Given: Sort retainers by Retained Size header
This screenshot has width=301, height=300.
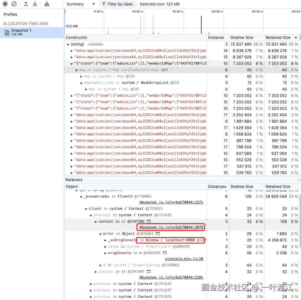Looking at the screenshot, I should (281, 187).
